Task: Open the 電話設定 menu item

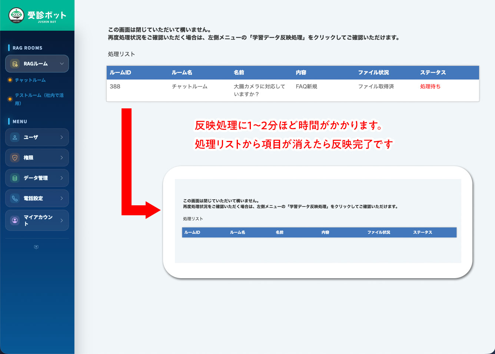Action: coord(37,198)
